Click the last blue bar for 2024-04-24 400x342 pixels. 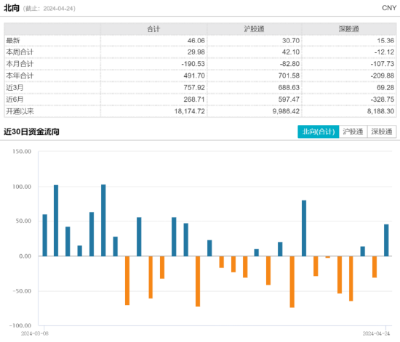pyautogui.click(x=386, y=240)
